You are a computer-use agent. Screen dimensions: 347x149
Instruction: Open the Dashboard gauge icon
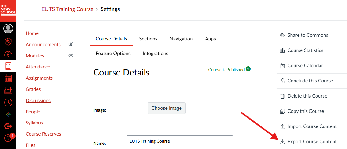coord(8,54)
